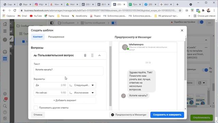This screenshot has width=218, height=123.
Task: Open Список для чтения
Action: point(204,16)
